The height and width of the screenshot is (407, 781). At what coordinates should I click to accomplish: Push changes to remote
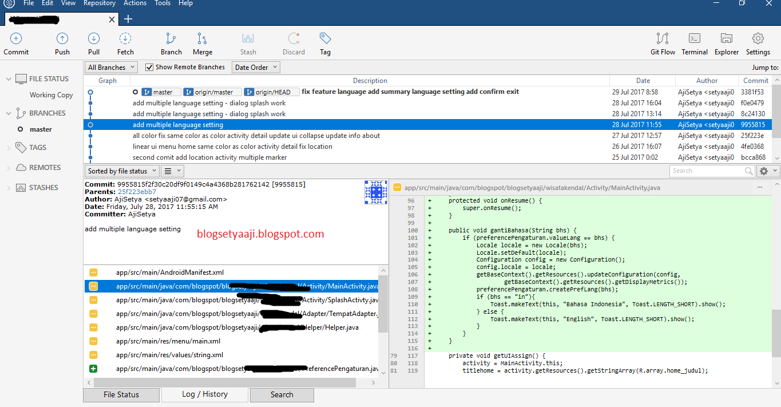[x=62, y=43]
